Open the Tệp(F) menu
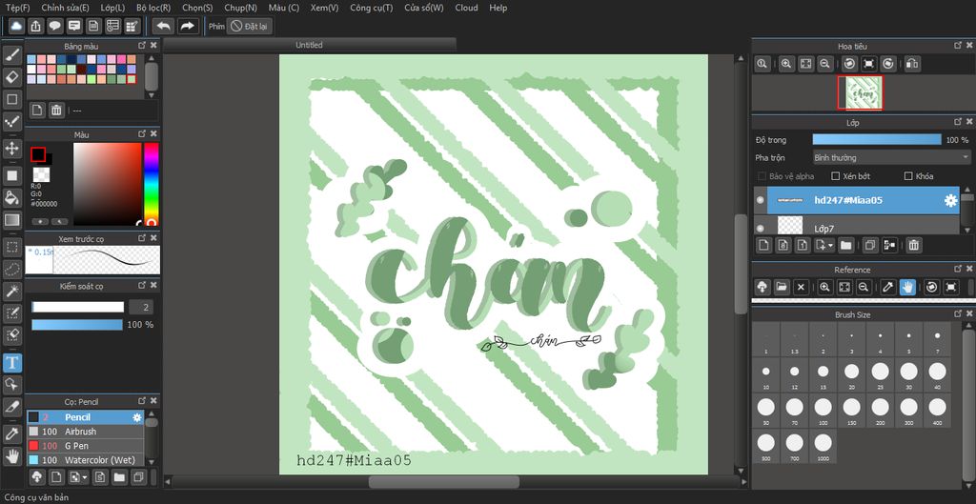This screenshot has width=976, height=504. click(x=17, y=8)
